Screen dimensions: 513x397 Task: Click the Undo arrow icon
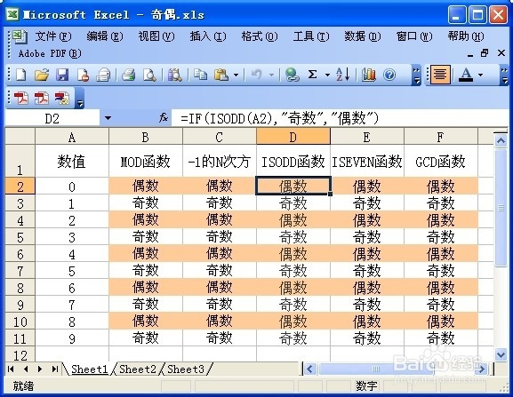coord(256,75)
